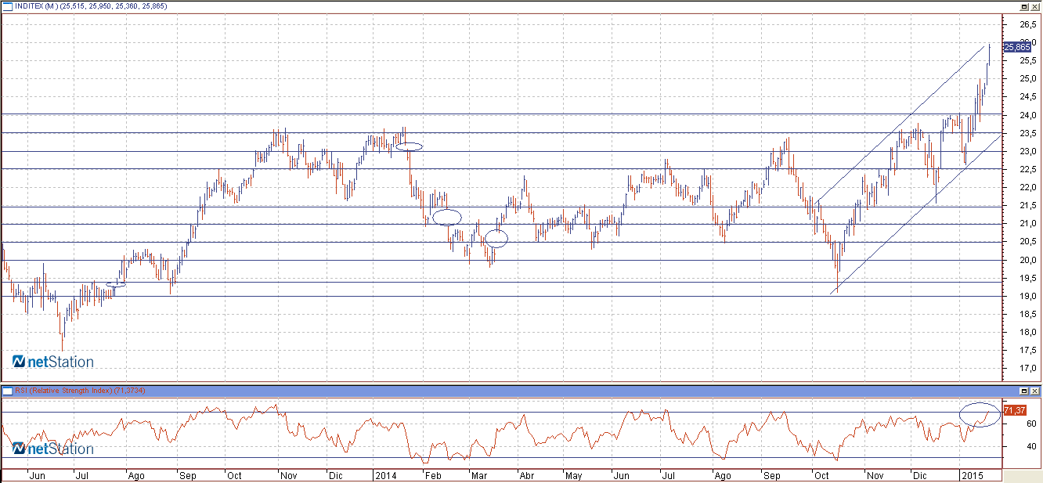Click the May date axis label
1043x483 pixels.
coord(574,475)
